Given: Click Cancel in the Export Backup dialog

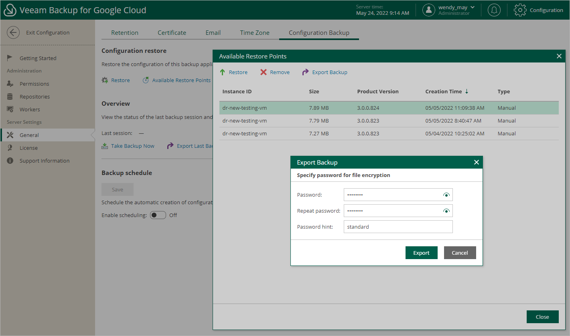Looking at the screenshot, I should 460,253.
